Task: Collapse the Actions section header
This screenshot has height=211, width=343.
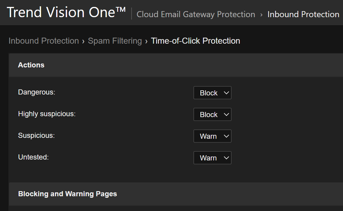Action: click(x=31, y=65)
